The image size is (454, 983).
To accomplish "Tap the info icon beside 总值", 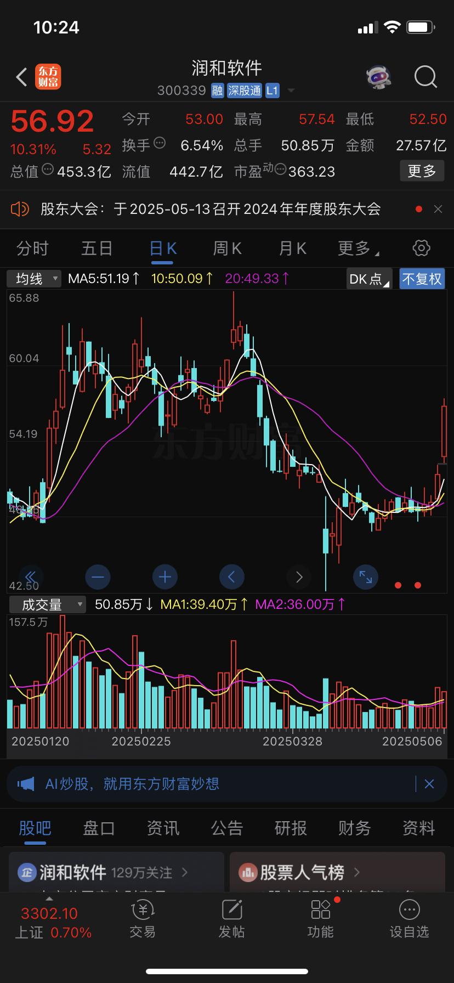I will point(48,169).
